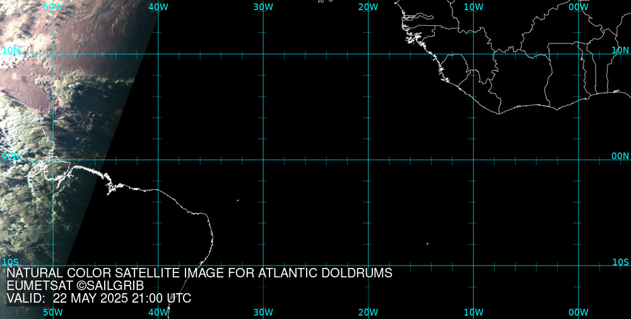Click the 20W longitude label along the top edge

369,7
